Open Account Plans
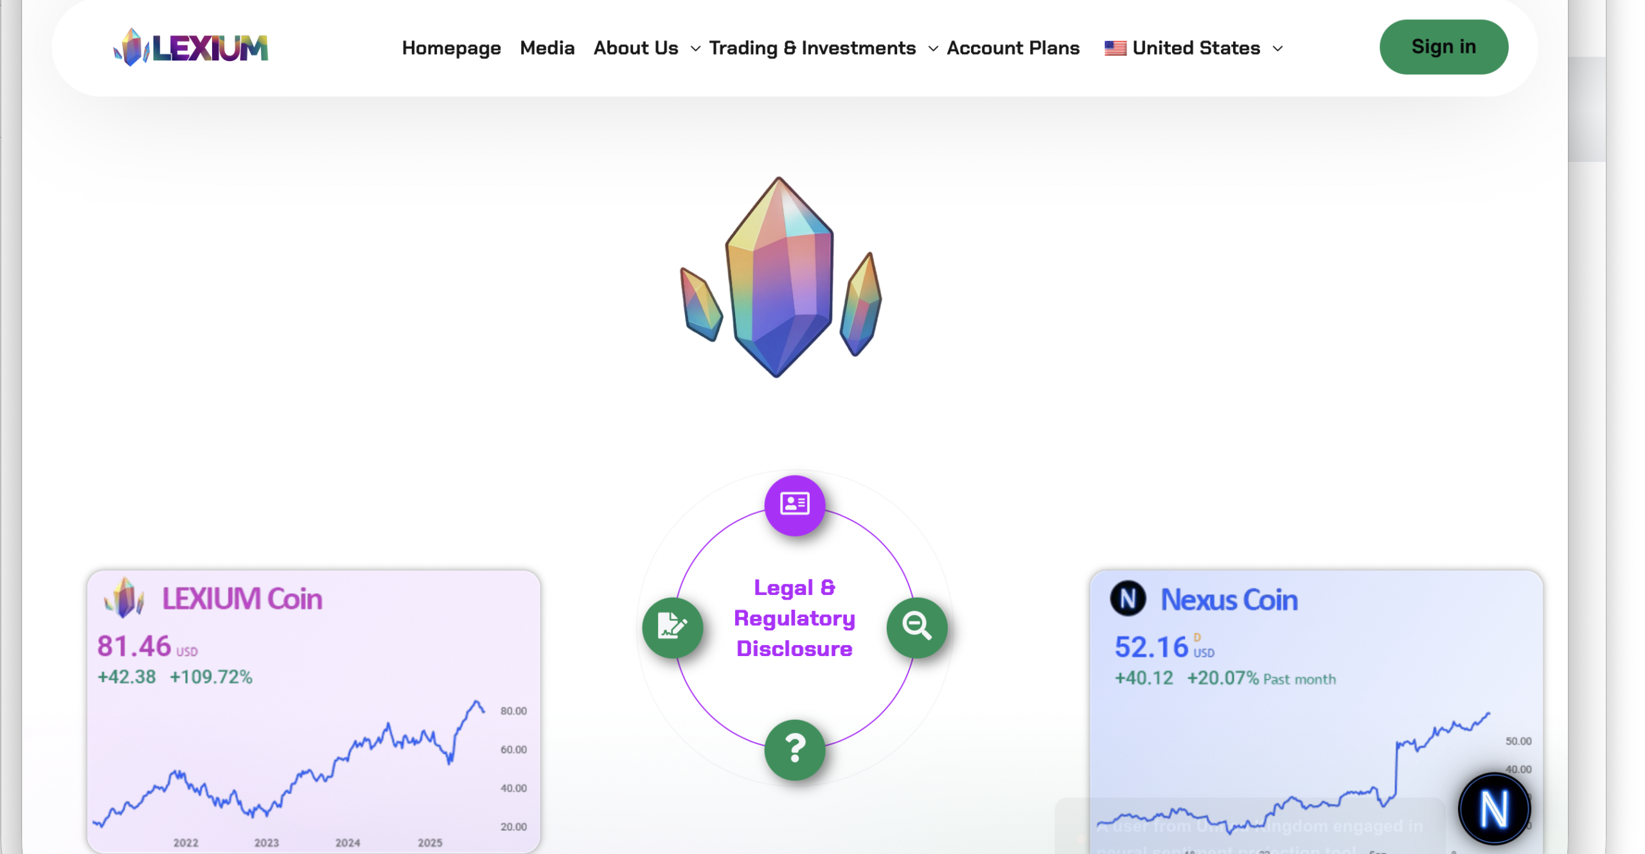The height and width of the screenshot is (854, 1645). 1013,48
